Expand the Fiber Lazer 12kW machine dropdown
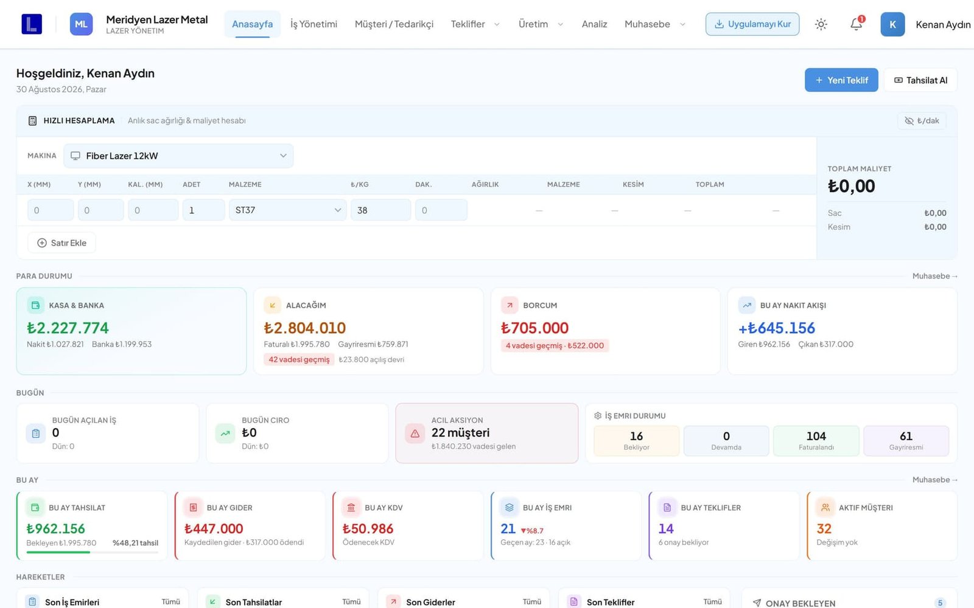This screenshot has width=974, height=608. tap(178, 156)
